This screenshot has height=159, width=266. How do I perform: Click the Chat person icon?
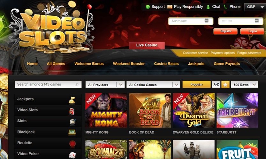[208, 7]
